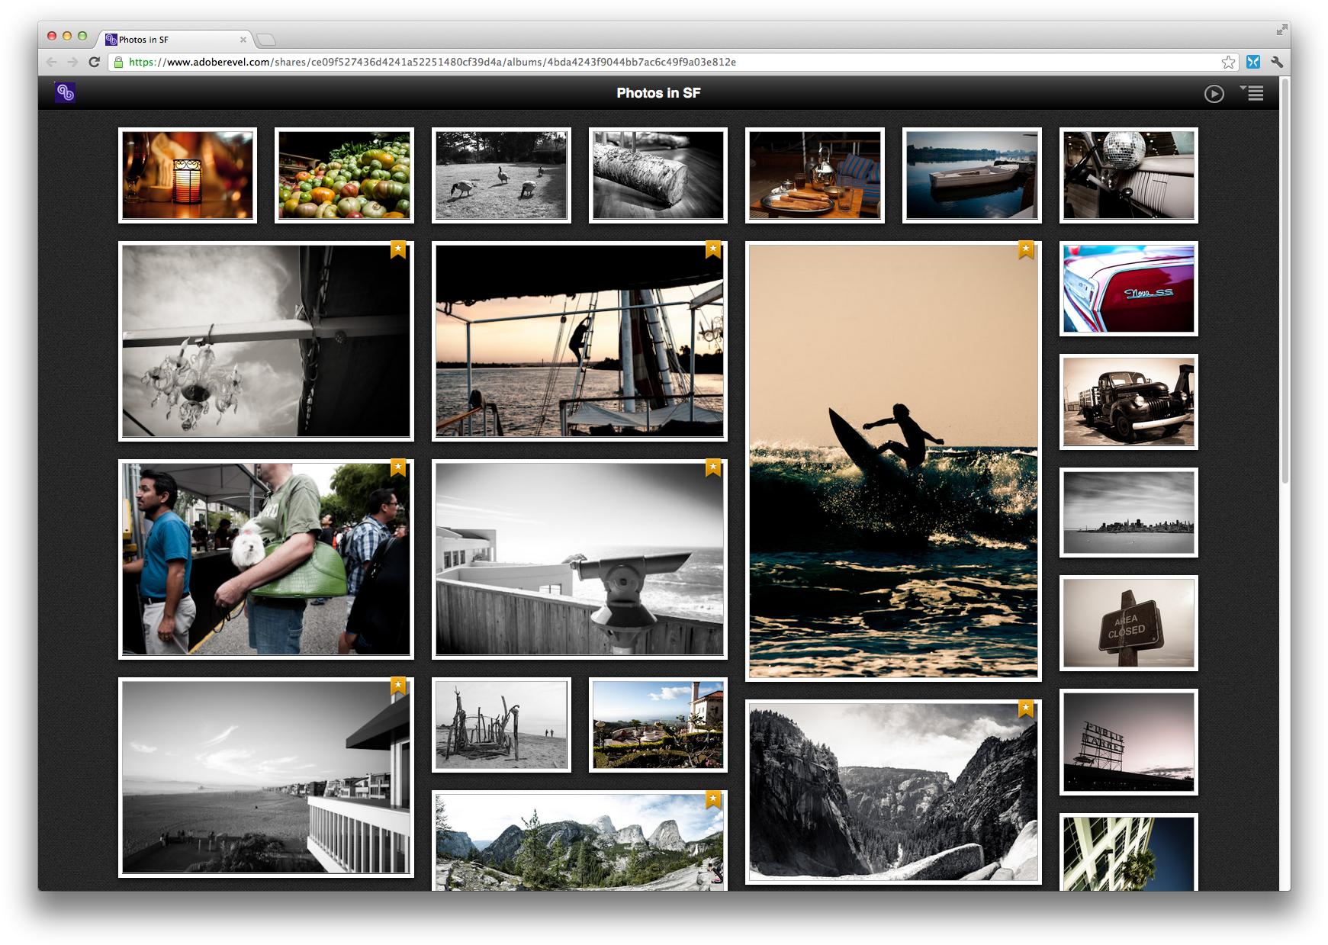Open the Area Closed sign photo

pos(1127,623)
